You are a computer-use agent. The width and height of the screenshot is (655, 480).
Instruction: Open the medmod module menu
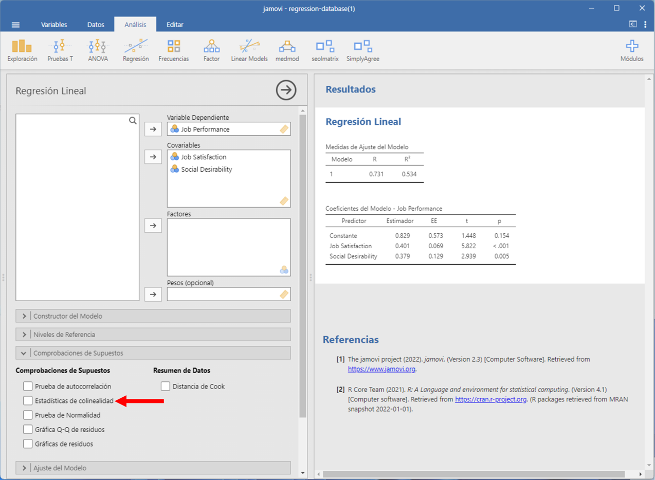tap(287, 50)
